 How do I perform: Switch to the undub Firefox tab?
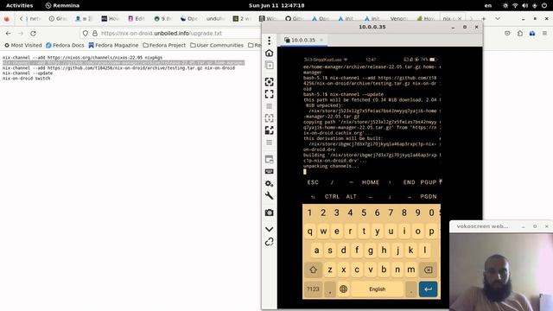point(215,19)
